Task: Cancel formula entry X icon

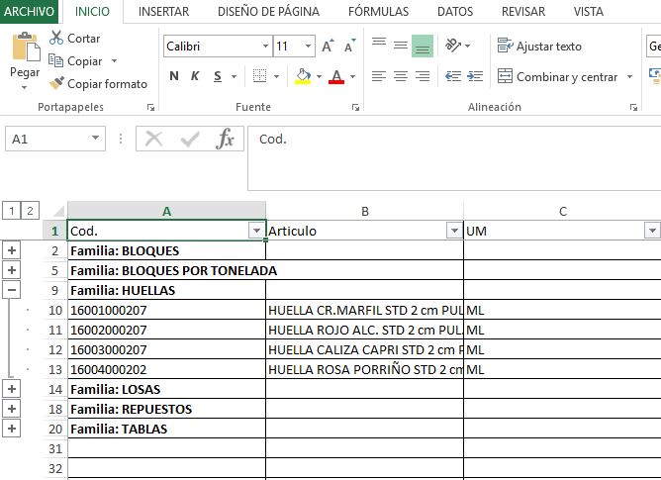Action: click(x=153, y=139)
